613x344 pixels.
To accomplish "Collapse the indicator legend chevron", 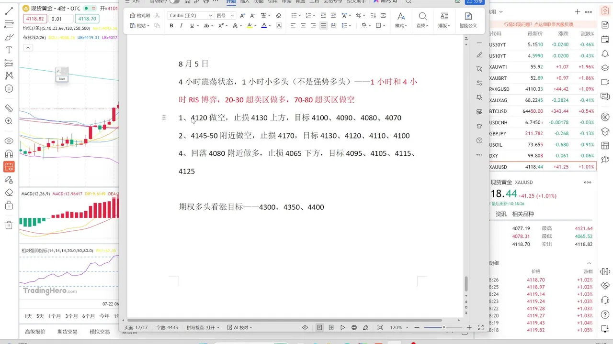I will (x=28, y=47).
